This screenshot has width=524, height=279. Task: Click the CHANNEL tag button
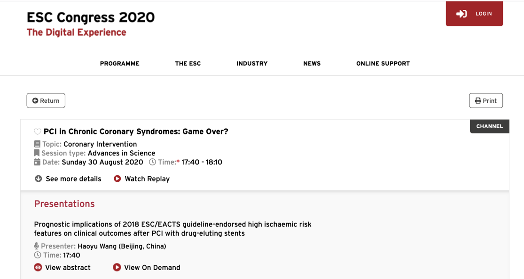point(490,126)
